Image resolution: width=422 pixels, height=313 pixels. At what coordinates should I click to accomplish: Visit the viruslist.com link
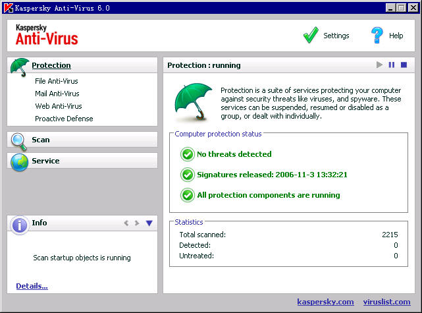386,302
